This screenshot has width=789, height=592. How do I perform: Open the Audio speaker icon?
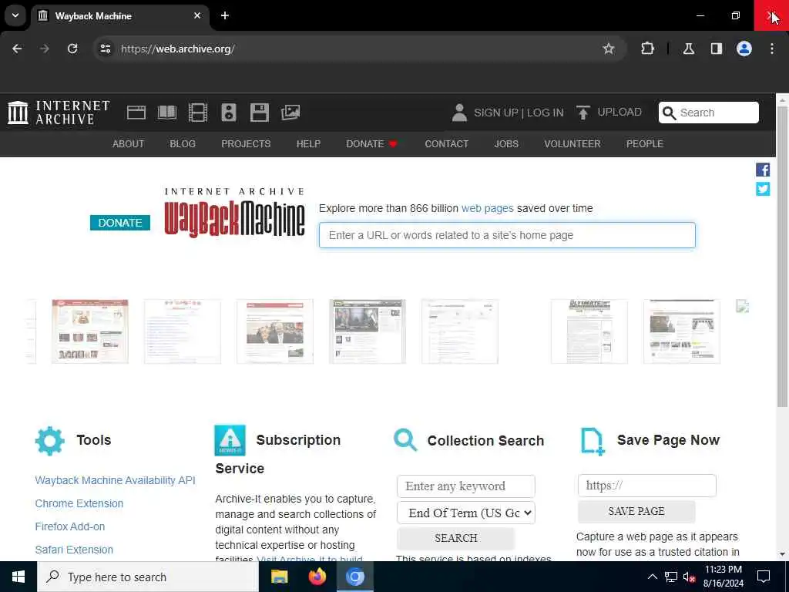tap(228, 113)
